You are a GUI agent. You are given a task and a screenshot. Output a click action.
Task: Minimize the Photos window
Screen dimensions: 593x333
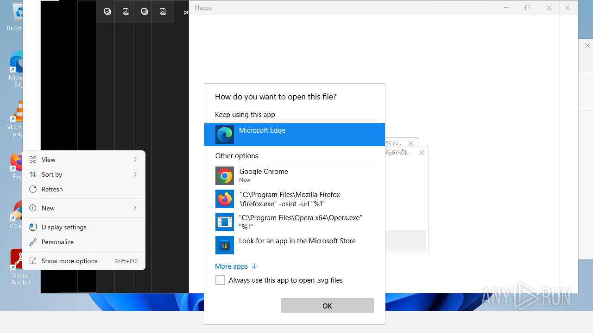pyautogui.click(x=506, y=8)
